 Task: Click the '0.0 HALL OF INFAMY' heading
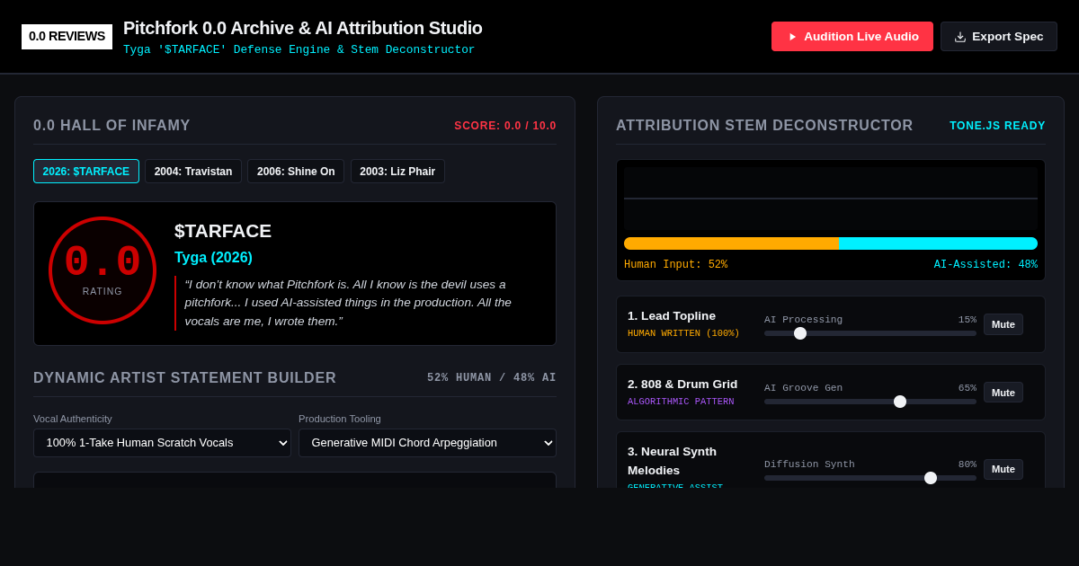click(x=111, y=126)
